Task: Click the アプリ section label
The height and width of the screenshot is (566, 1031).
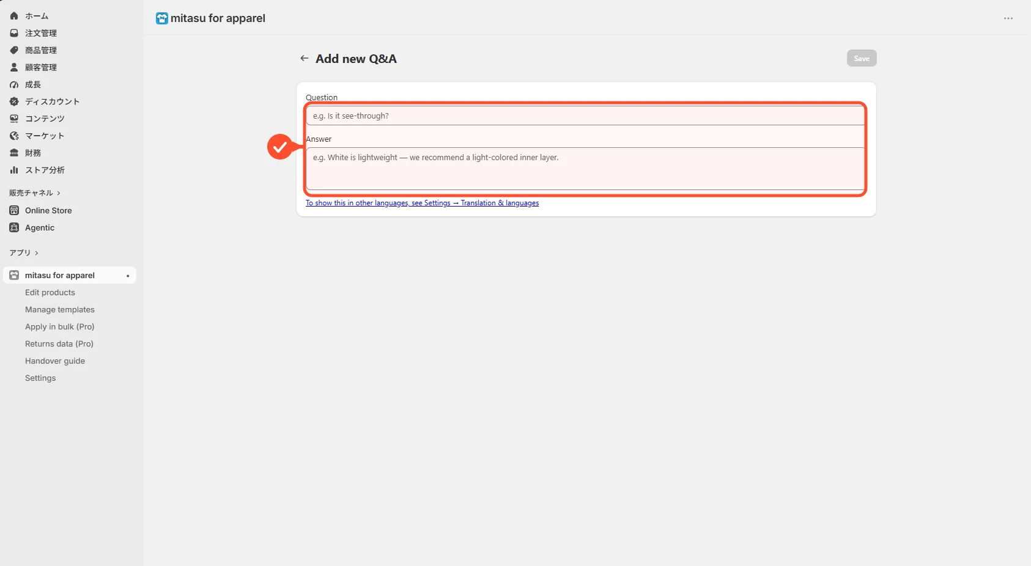Action: (20, 253)
